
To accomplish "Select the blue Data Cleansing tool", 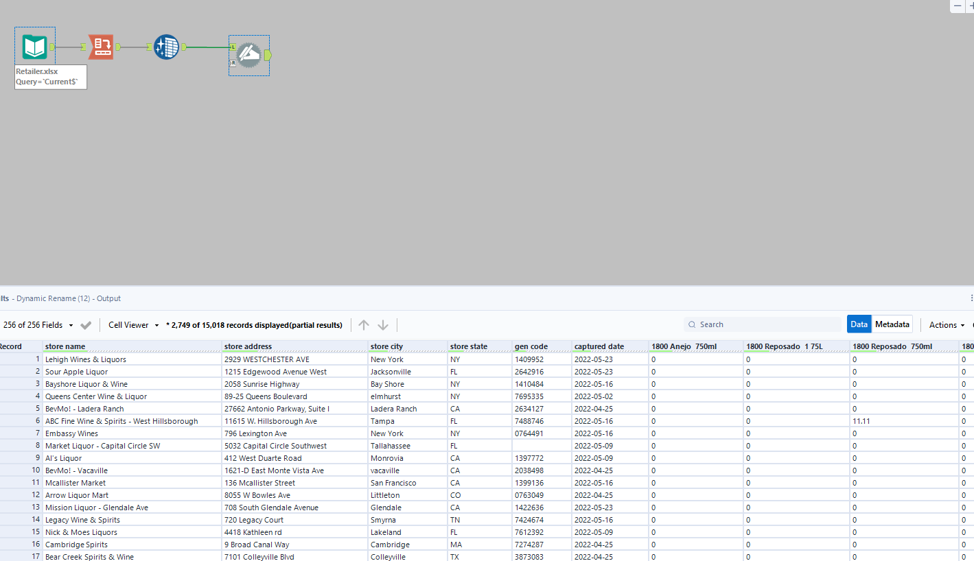I will click(166, 47).
